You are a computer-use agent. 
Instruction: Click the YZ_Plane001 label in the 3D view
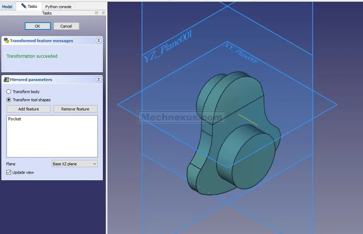coord(168,47)
